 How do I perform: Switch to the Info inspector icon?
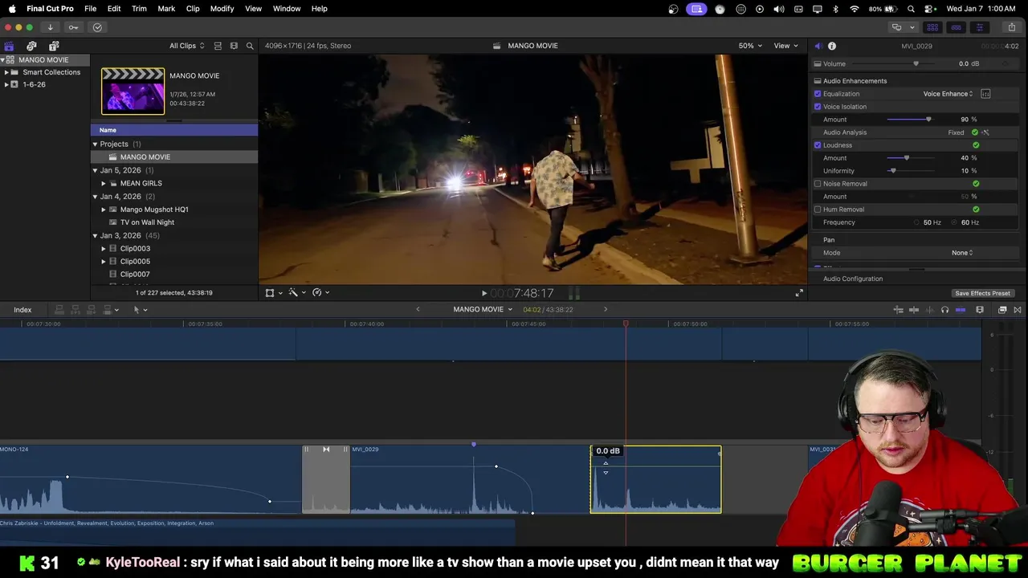pos(832,46)
